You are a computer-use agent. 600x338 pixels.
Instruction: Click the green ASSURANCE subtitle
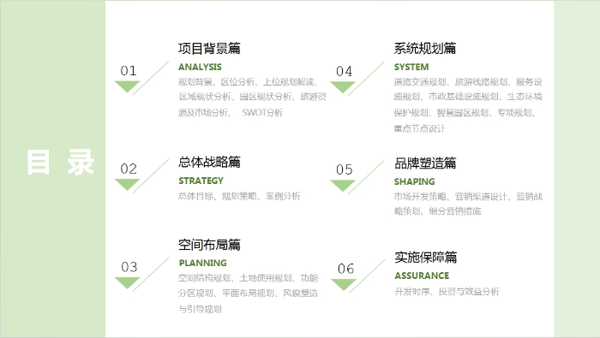(x=422, y=276)
